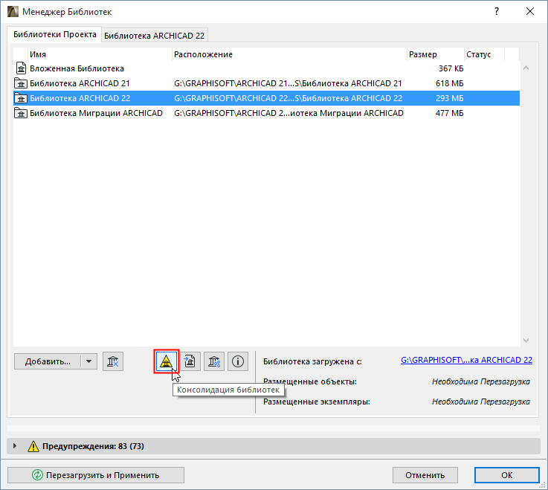Select the Вложенная Библиотека row name
Image resolution: width=548 pixels, height=490 pixels.
77,68
